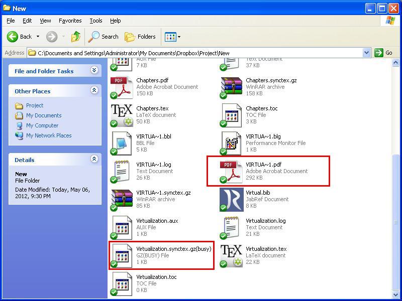
Task: Select the Chapters.toc file name
Action: click(x=261, y=108)
